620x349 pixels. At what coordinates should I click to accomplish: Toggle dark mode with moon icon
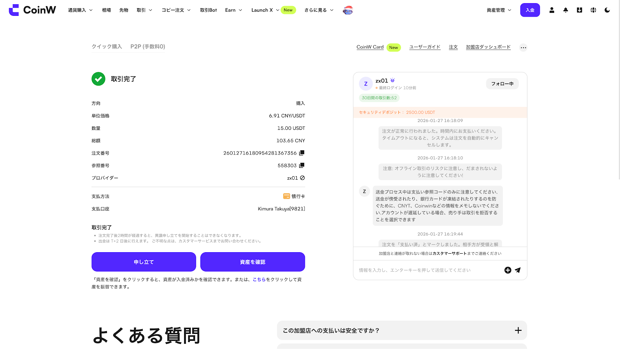607,10
